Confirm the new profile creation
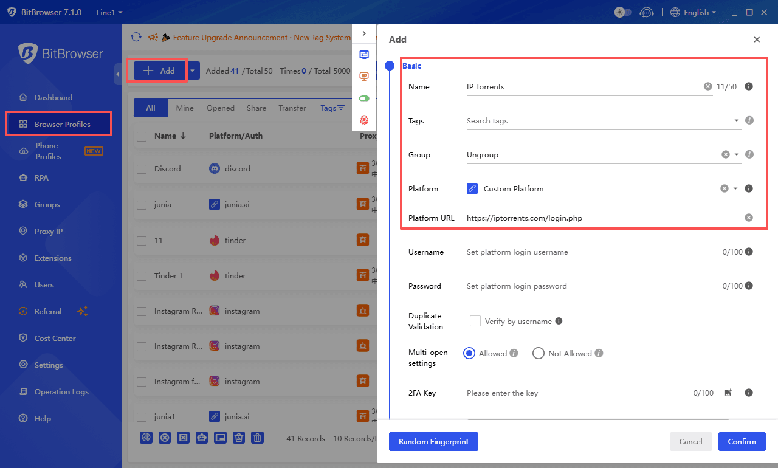This screenshot has height=468, width=778. pyautogui.click(x=742, y=441)
